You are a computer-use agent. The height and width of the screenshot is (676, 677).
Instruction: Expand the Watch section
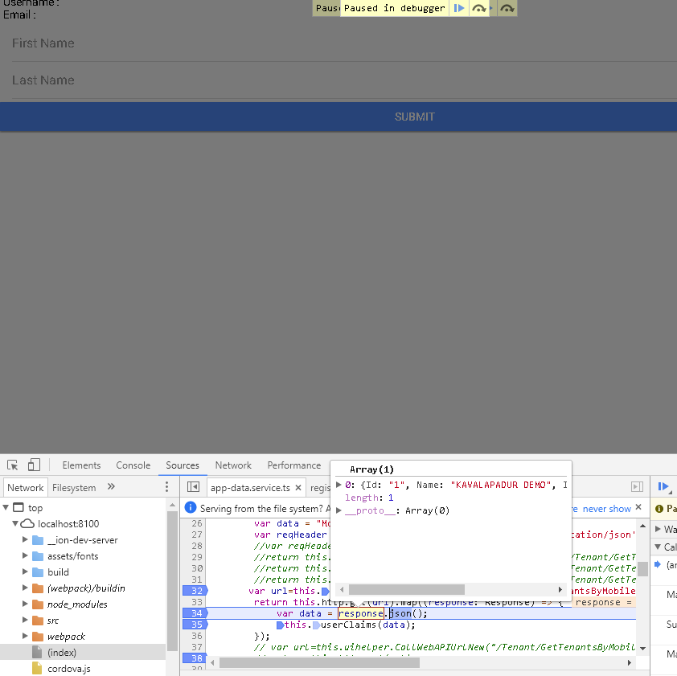tap(658, 529)
